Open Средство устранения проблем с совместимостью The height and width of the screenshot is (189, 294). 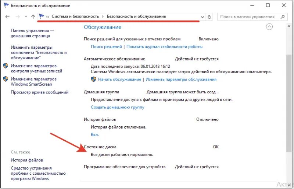point(38,173)
